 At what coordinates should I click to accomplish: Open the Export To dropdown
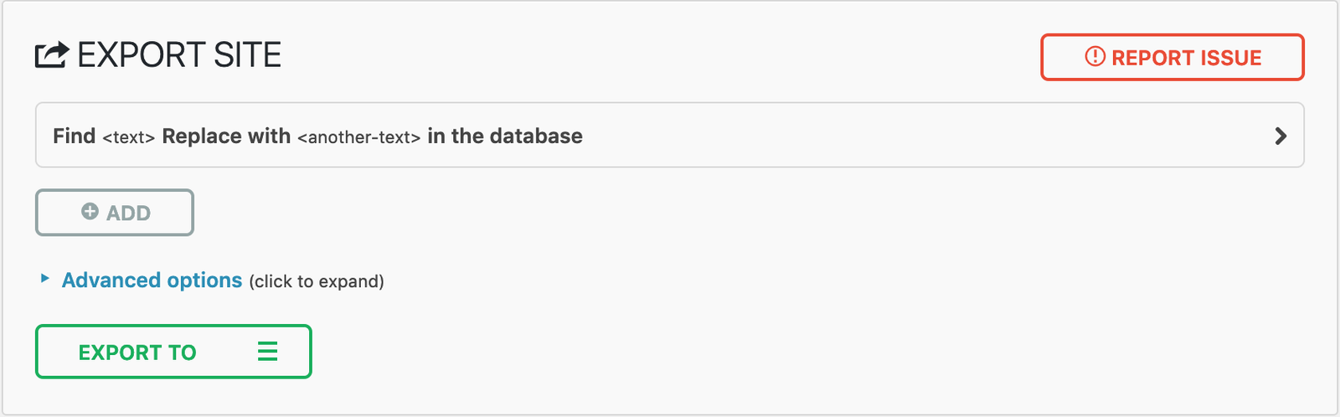tap(173, 352)
